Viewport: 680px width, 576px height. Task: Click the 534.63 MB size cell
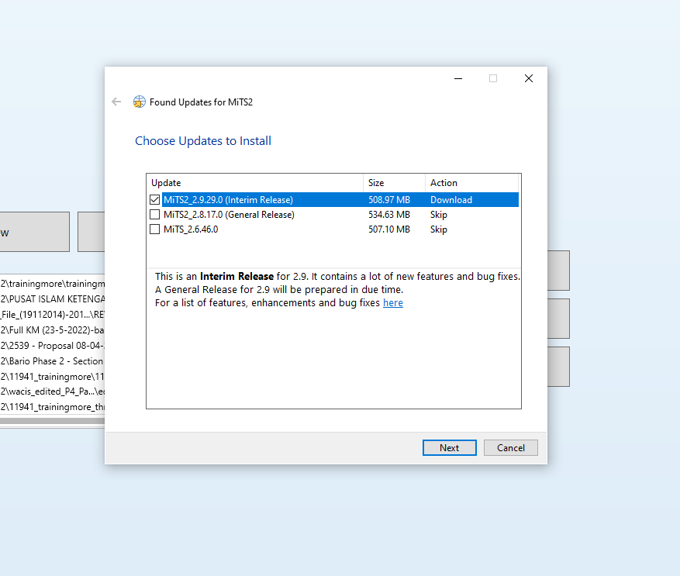tap(389, 214)
